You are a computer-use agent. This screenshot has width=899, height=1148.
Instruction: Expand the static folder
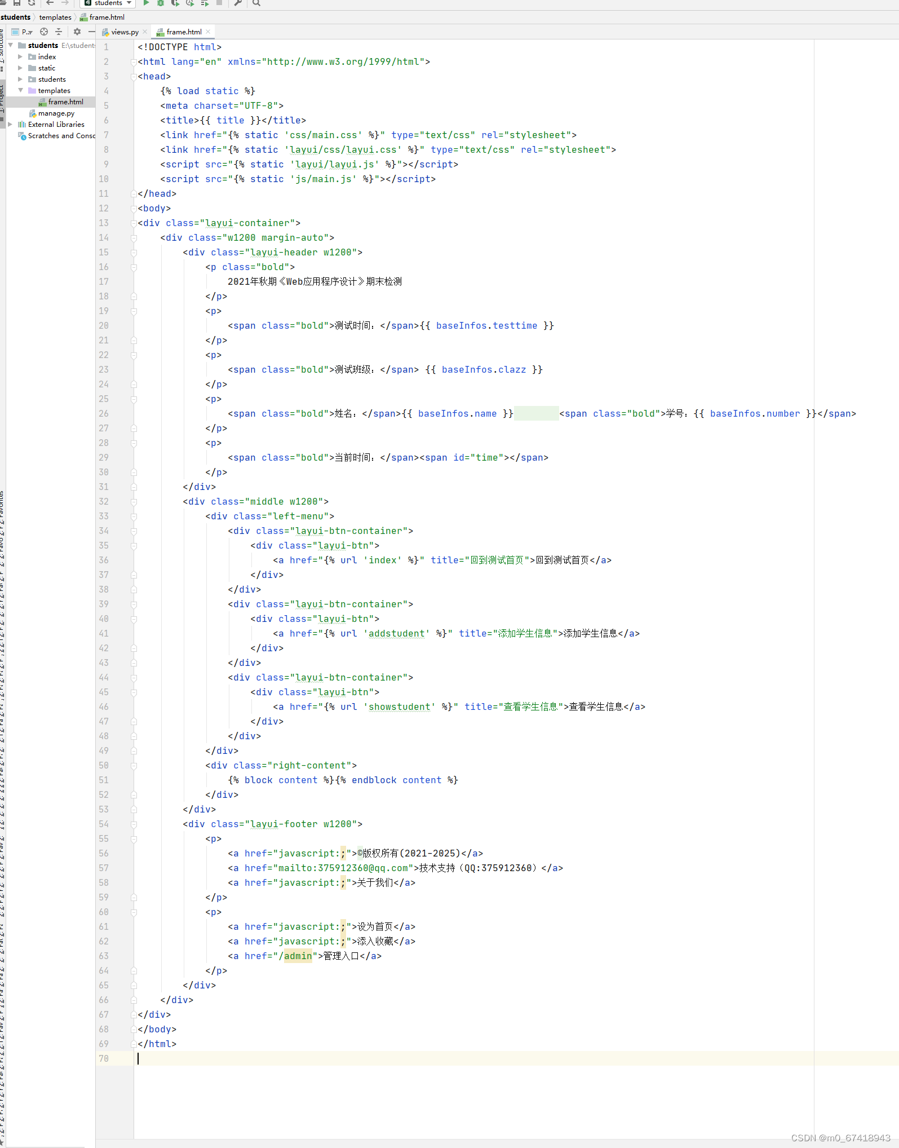(20, 68)
